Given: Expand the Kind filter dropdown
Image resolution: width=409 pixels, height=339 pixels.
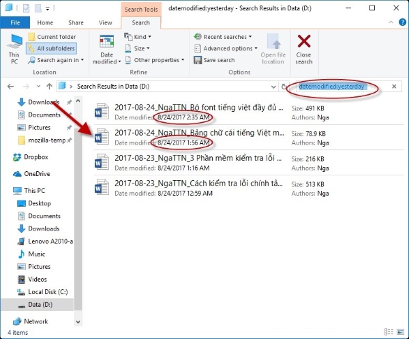Looking at the screenshot, I should coord(140,37).
